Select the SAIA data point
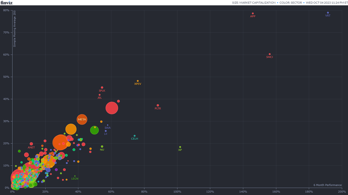This screenshot has width=348, height=195. (x=107, y=125)
